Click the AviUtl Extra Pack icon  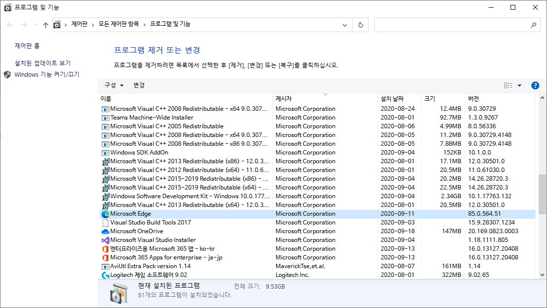(106, 267)
